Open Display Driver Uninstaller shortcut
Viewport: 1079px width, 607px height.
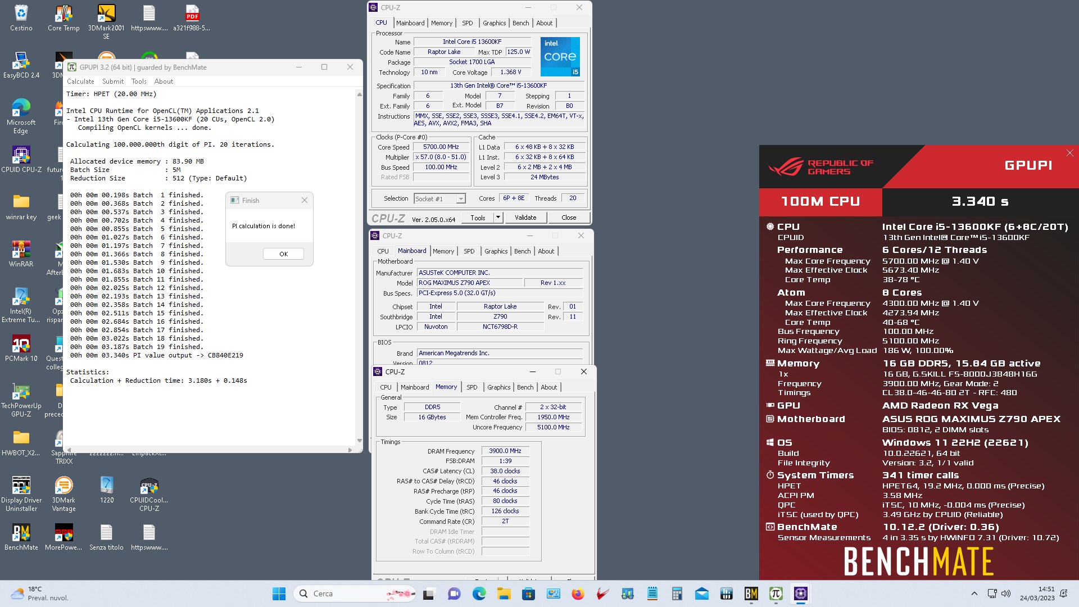pos(21,494)
